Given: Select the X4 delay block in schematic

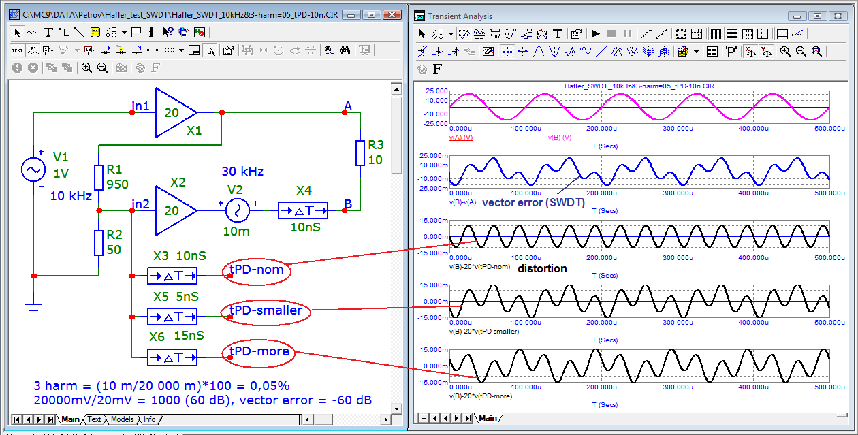Looking at the screenshot, I should click(x=303, y=210).
